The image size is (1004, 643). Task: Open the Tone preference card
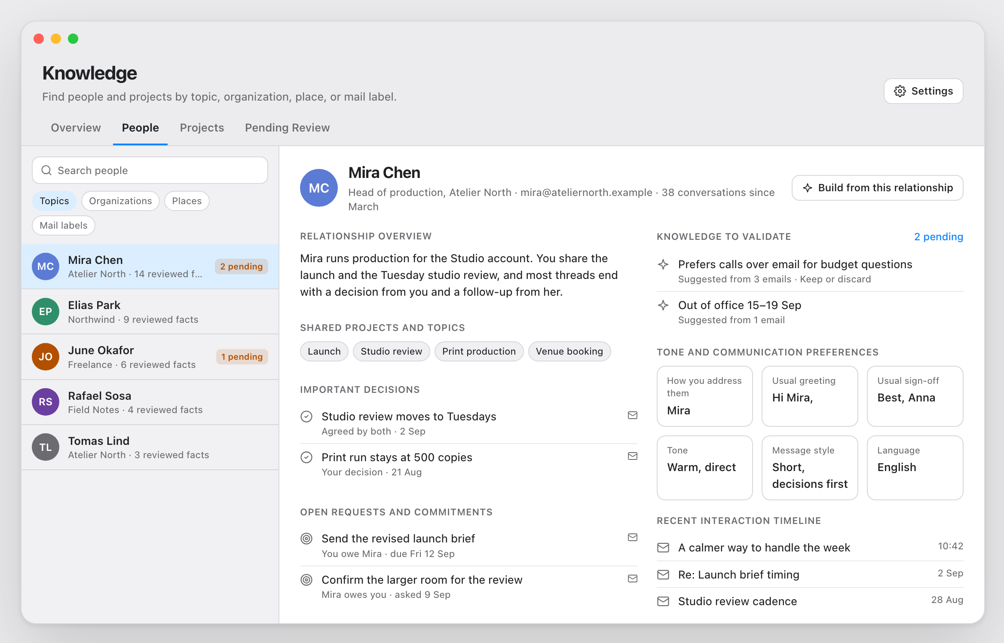coord(704,468)
